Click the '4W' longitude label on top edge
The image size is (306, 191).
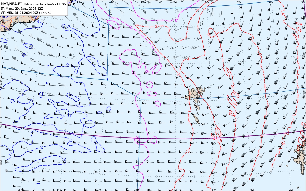239,2
